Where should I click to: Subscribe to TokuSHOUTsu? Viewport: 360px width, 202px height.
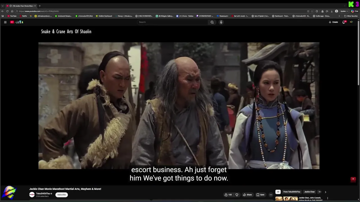tap(62, 195)
